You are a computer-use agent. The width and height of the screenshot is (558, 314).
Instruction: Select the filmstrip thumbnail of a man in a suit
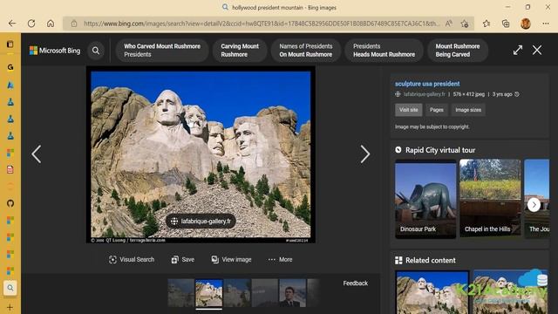(293, 293)
